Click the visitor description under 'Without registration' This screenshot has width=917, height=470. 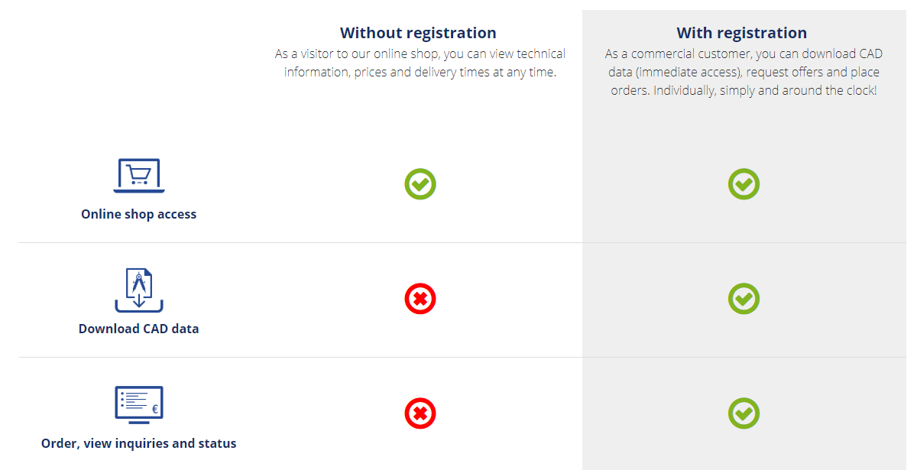click(x=420, y=63)
